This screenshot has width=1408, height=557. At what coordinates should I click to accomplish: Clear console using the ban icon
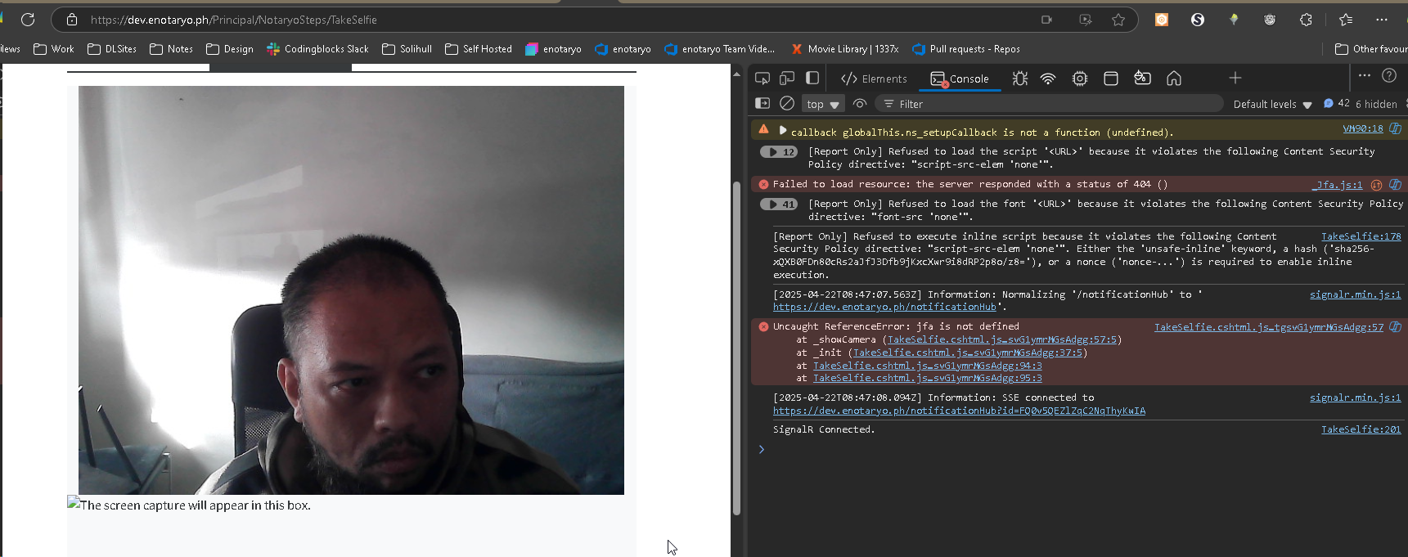click(x=787, y=104)
